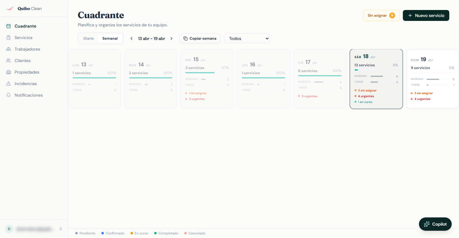Click '9 servicios' on Dom 19 card
459x238 pixels.
coord(420,68)
